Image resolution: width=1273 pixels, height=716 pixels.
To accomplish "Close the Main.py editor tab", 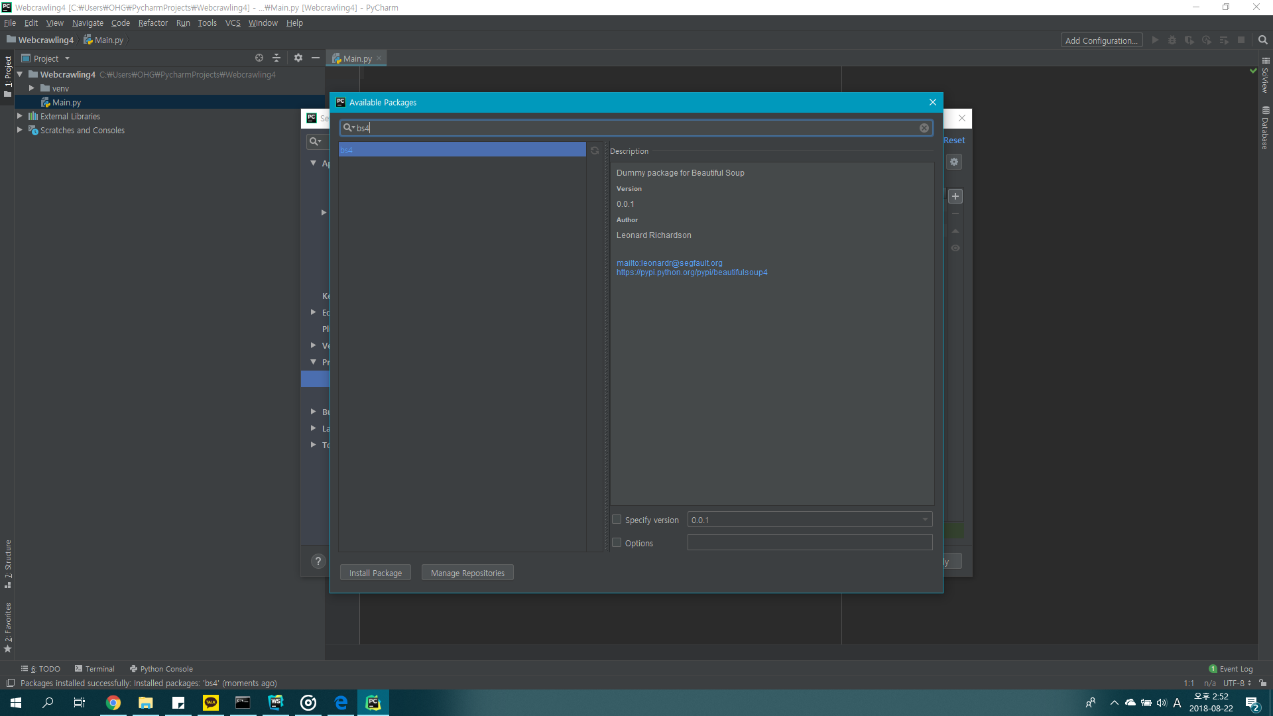I will point(379,58).
